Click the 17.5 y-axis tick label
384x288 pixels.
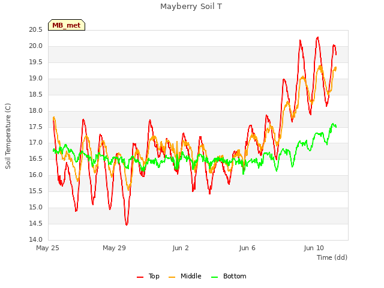pyautogui.click(x=36, y=127)
